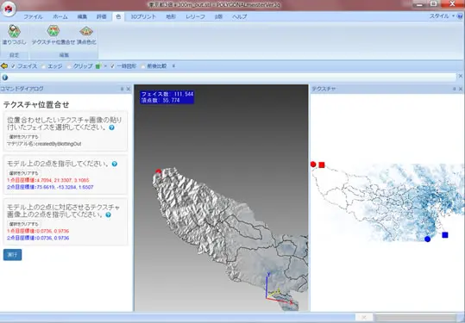Click the マテリアル名 createdByBlottingOut text
465x323 pixels.
click(44, 144)
